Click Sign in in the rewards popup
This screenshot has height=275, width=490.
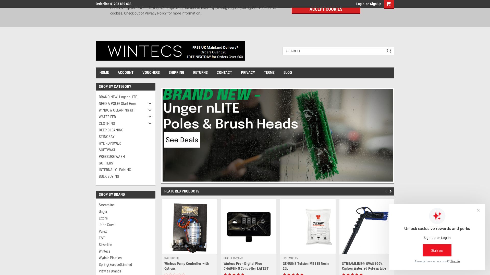[455, 261]
